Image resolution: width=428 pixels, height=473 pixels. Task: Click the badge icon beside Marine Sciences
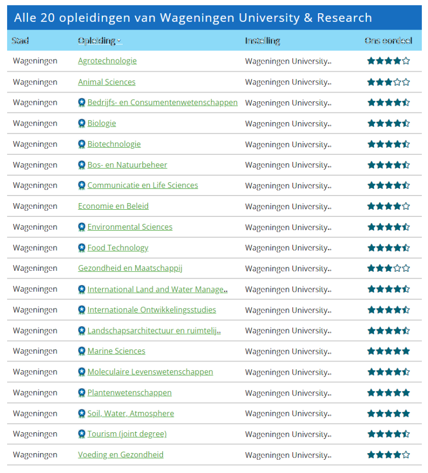pos(82,351)
